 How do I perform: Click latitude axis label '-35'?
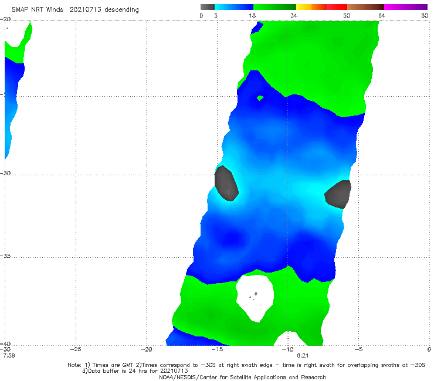[x=5, y=256]
